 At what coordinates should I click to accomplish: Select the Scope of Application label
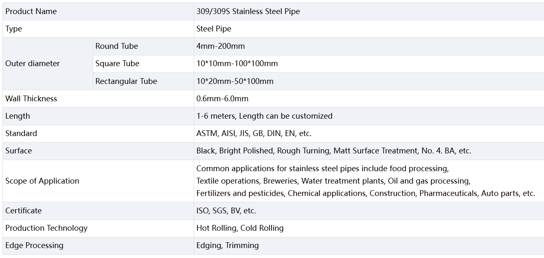[42, 181]
